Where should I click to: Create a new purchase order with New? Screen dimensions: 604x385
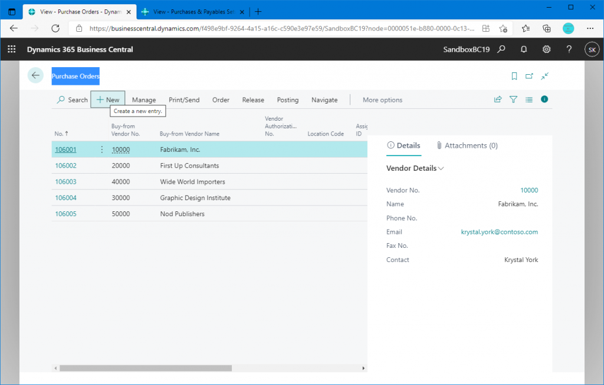coord(108,99)
